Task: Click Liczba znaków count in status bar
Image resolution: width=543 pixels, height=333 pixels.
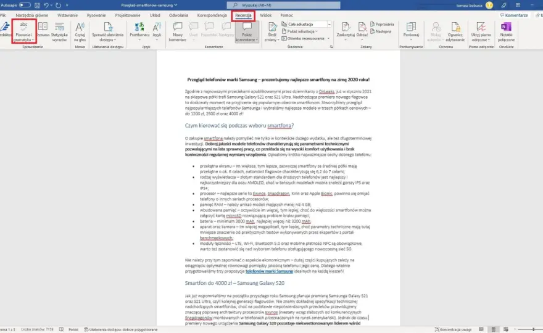Action: 37,329
